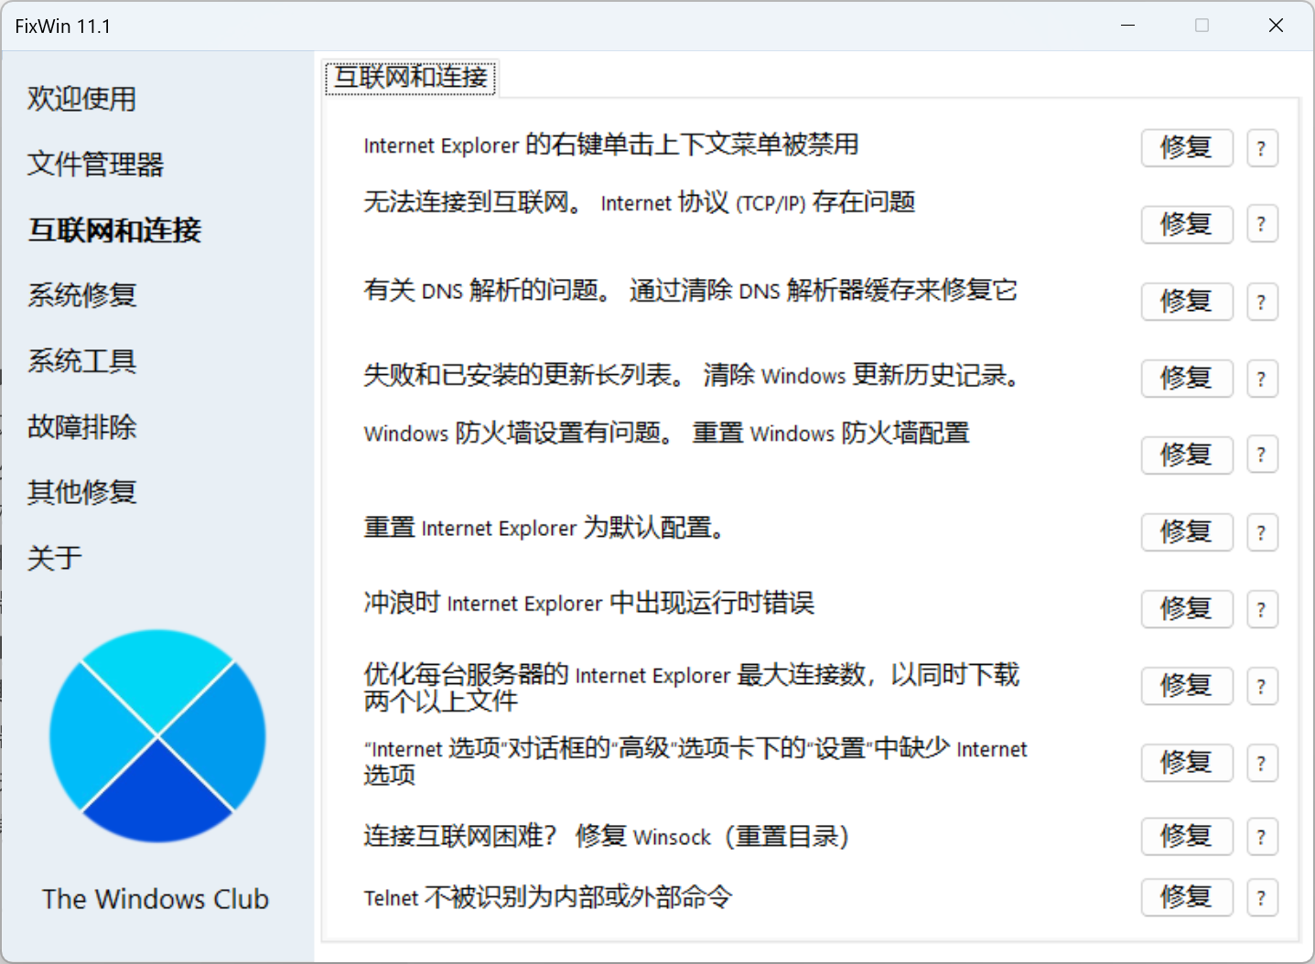Switch to the 文件管理器 section

coord(95,165)
